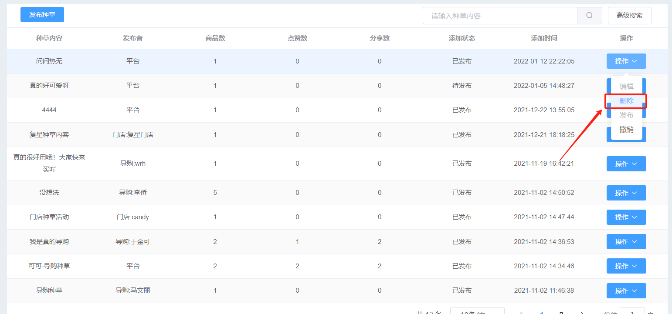672x314 pixels.
Task: Choose 编辑 from the dropdown menu
Action: pos(626,87)
